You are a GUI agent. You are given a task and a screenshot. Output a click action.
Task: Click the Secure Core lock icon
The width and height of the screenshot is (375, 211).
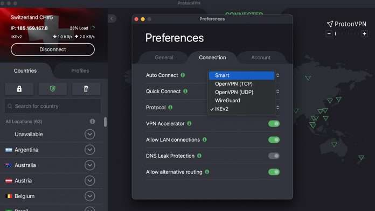pos(19,89)
